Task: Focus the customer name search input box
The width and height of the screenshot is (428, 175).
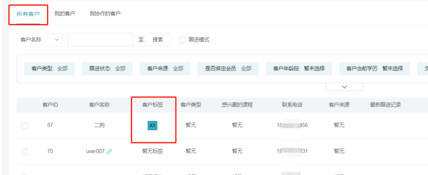Action: [x=100, y=40]
